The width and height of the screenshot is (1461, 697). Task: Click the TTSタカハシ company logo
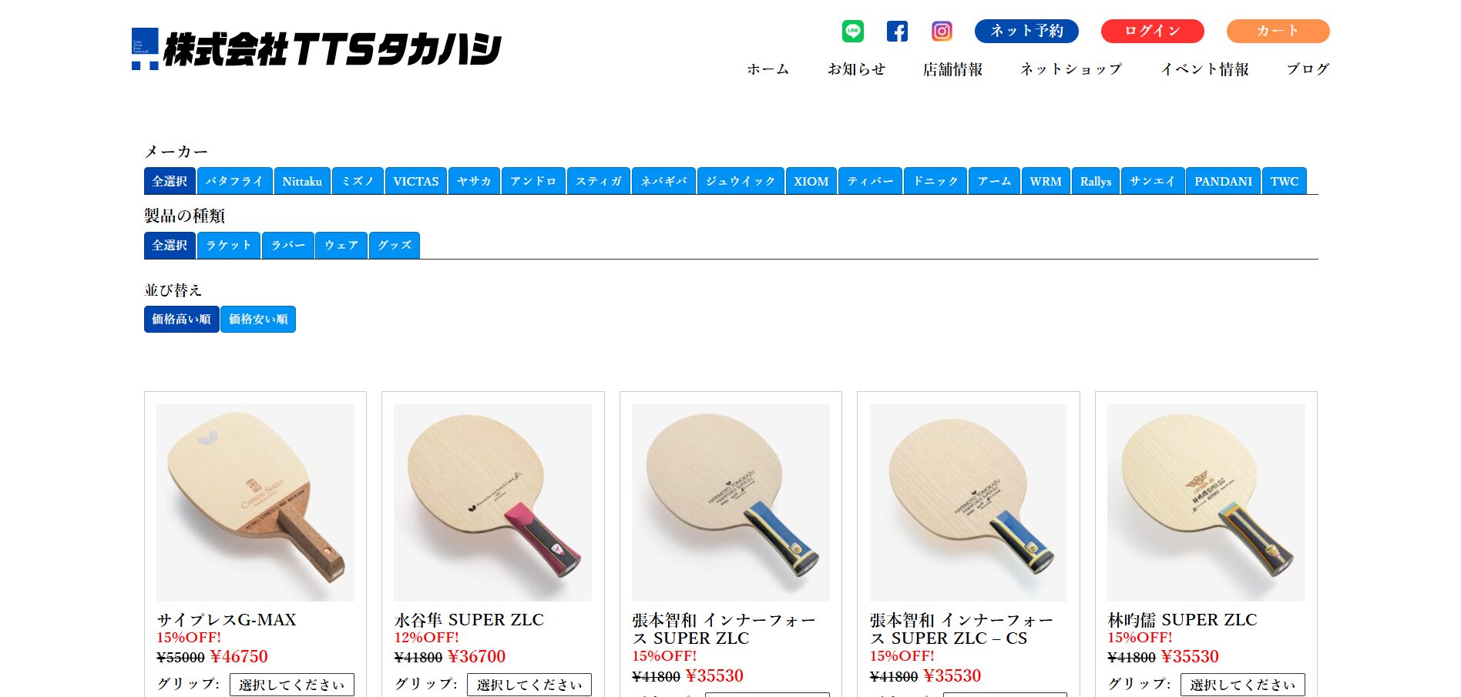tap(316, 49)
